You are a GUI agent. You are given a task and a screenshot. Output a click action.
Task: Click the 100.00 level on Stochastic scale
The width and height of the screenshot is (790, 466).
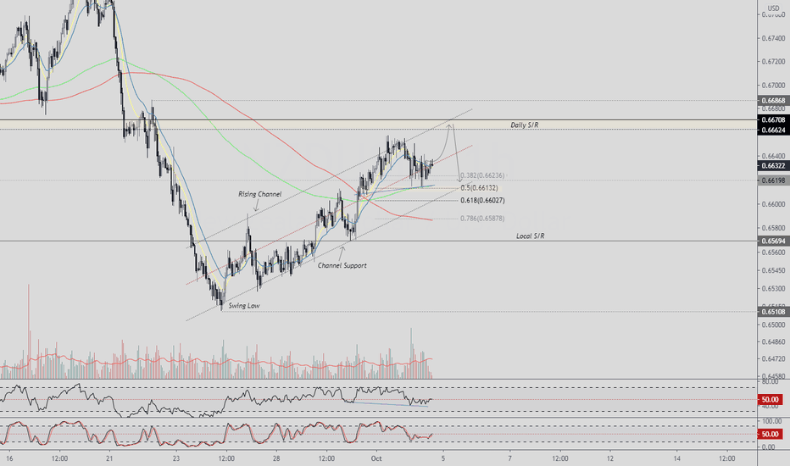pos(771,421)
